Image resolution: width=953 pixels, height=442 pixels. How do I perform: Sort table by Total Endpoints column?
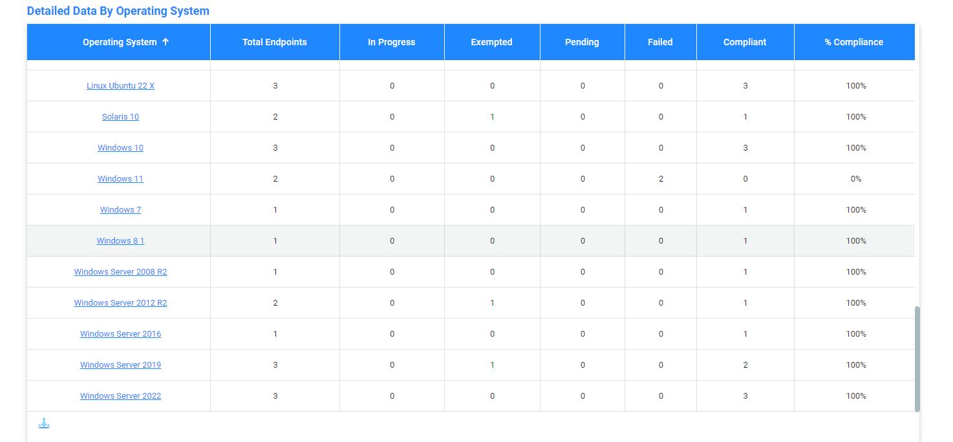tap(274, 41)
